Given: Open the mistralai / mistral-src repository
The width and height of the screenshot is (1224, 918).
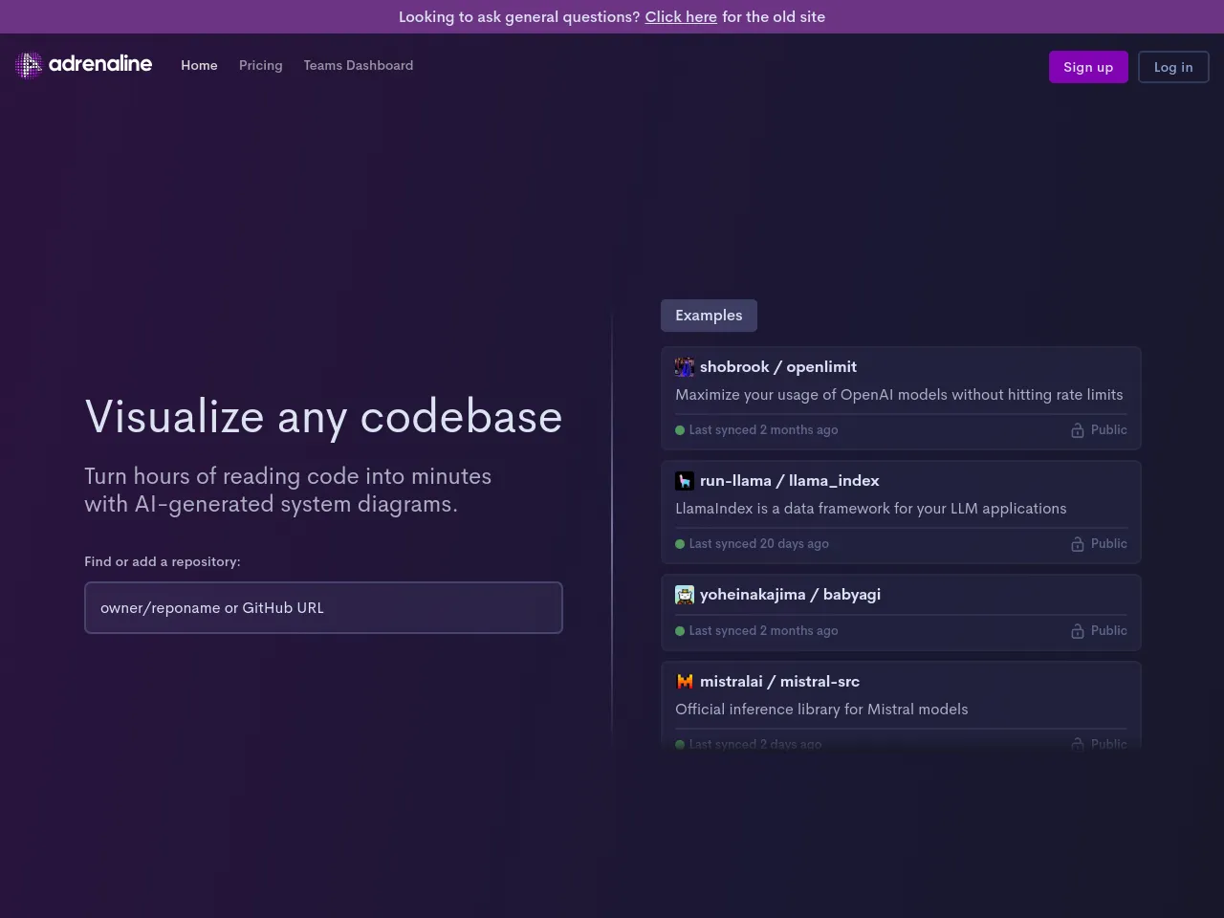Looking at the screenshot, I should click(x=779, y=682).
